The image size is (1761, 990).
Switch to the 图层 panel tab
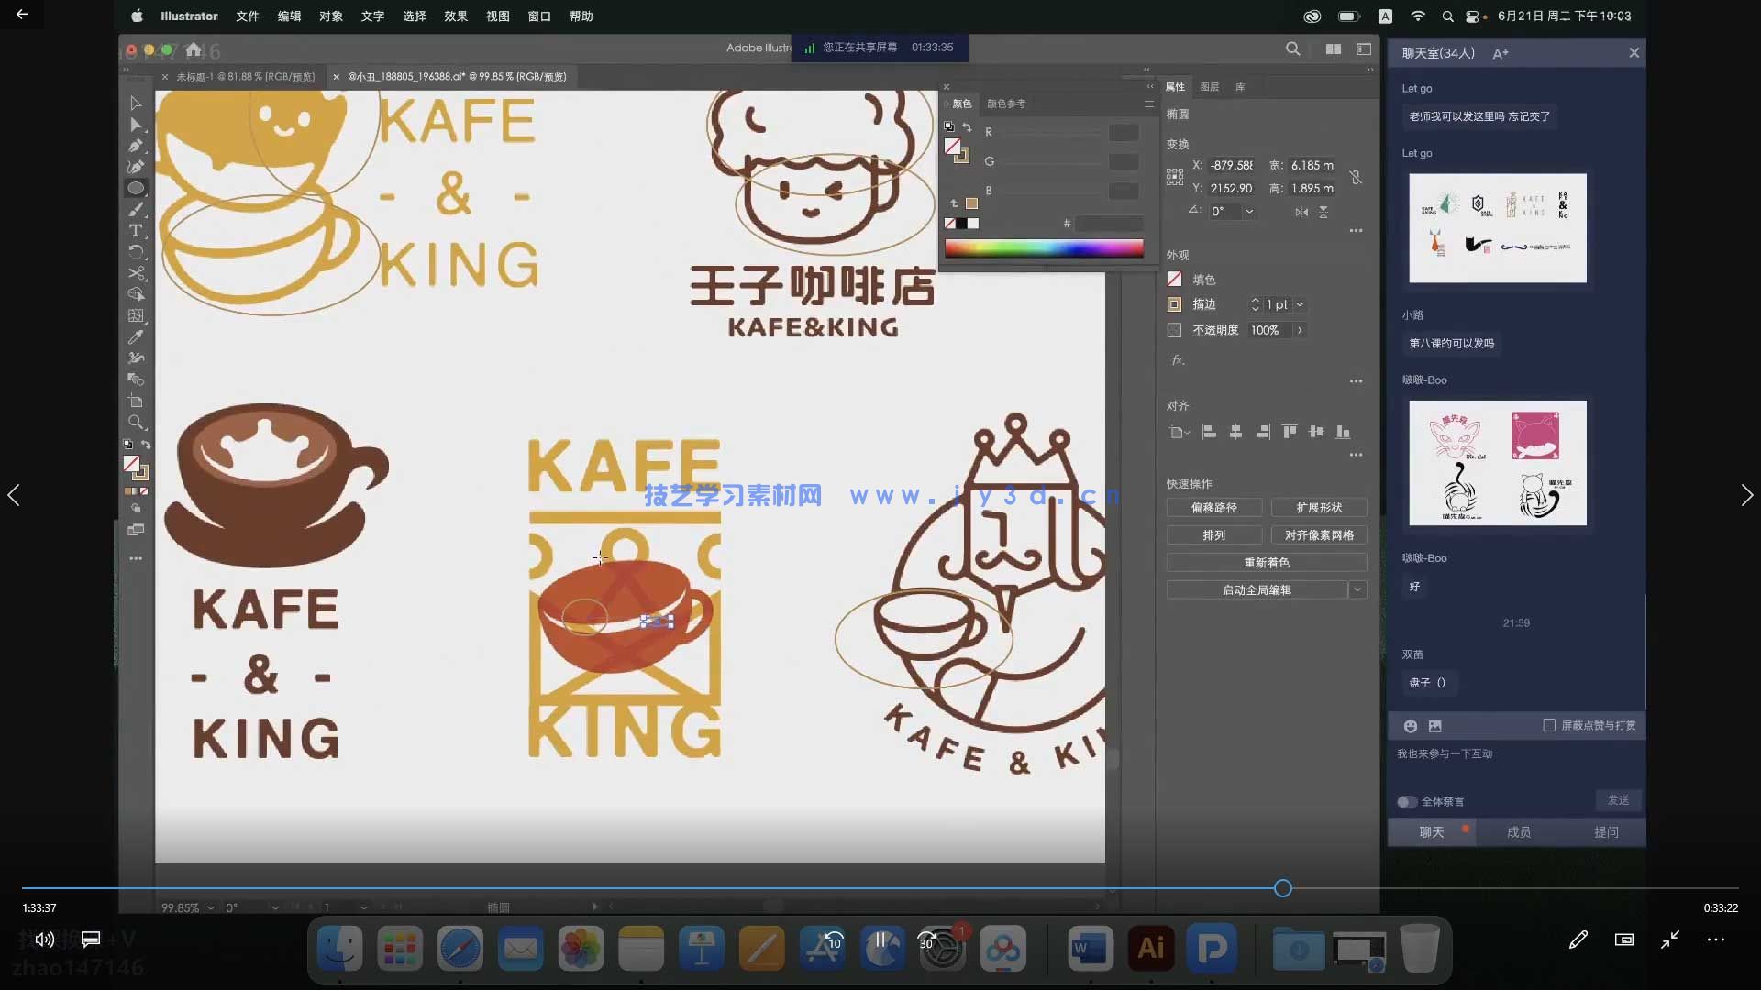click(x=1210, y=87)
